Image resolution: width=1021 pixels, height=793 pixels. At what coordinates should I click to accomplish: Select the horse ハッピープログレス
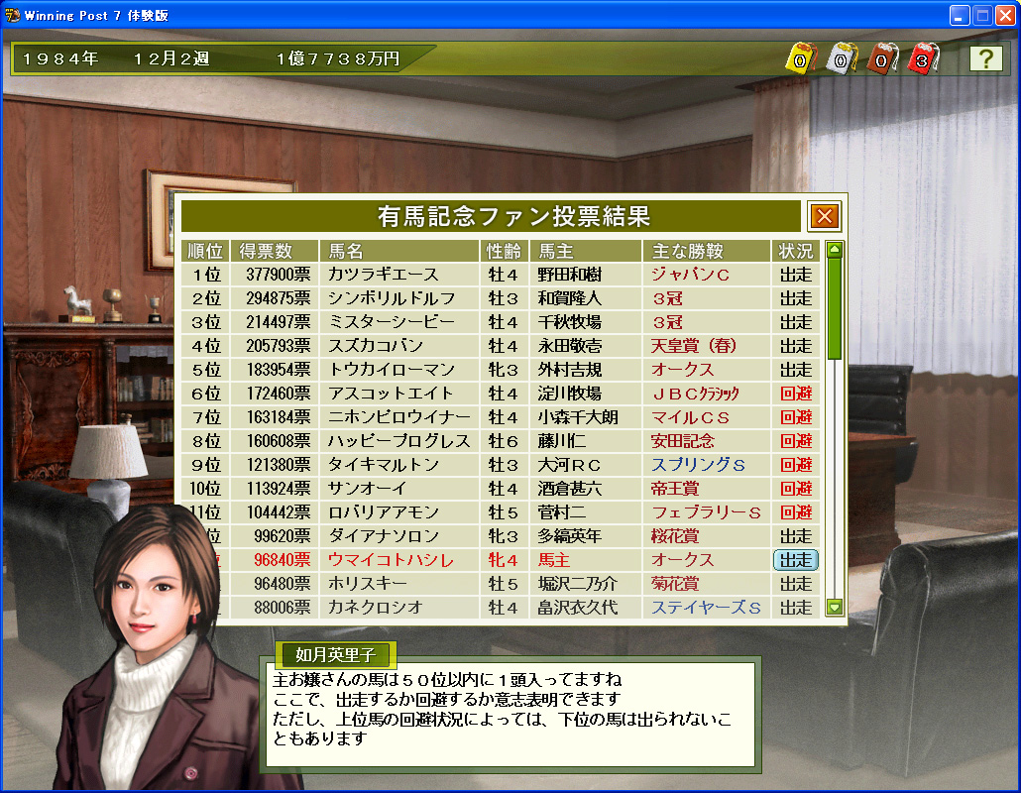(x=398, y=441)
